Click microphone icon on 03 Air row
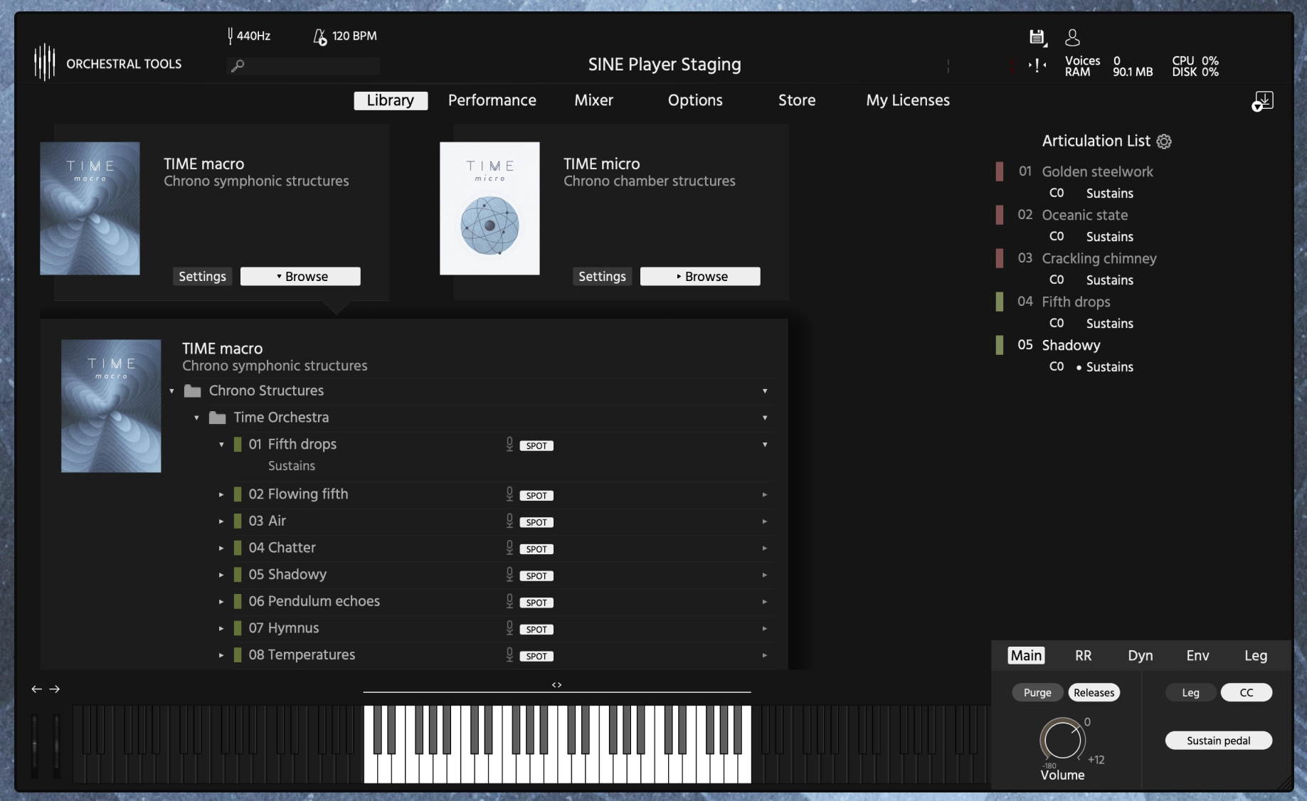Image resolution: width=1307 pixels, height=801 pixels. [x=509, y=521]
